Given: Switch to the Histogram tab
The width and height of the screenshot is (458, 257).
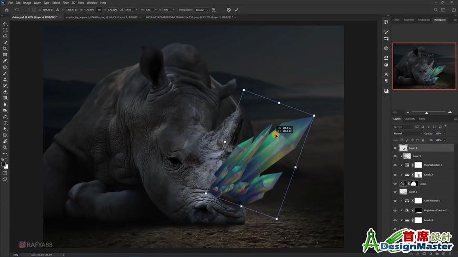Looking at the screenshot, I should coord(424,20).
